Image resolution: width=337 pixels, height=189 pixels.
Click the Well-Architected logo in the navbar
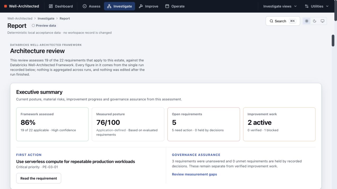click(21, 6)
